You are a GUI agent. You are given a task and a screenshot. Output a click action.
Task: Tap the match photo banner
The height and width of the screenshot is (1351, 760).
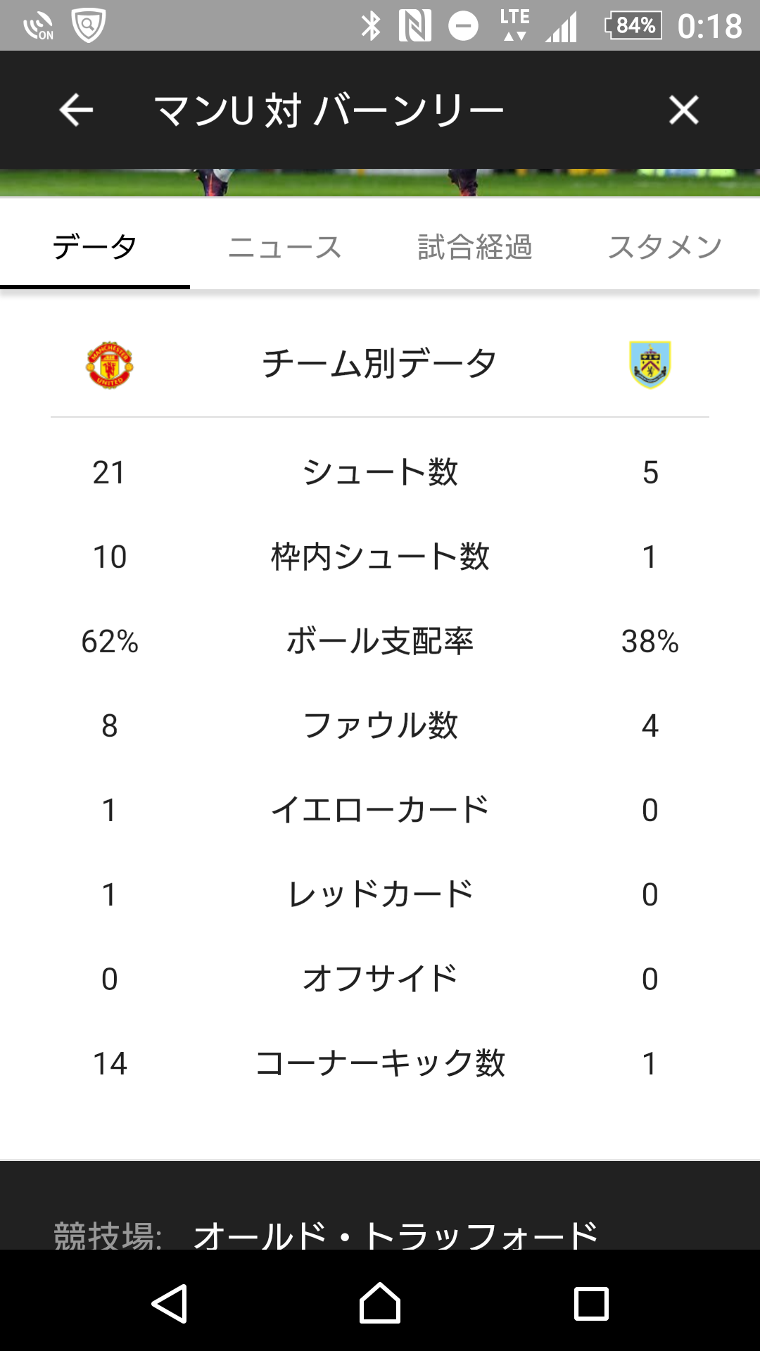pos(380,183)
